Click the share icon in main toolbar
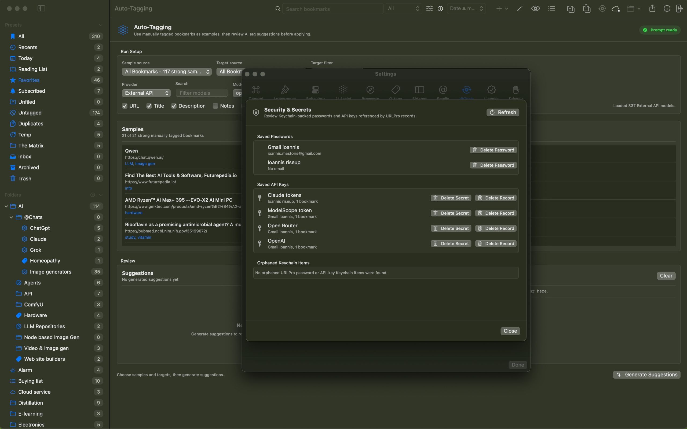Viewport: 687px width, 429px height. point(652,9)
